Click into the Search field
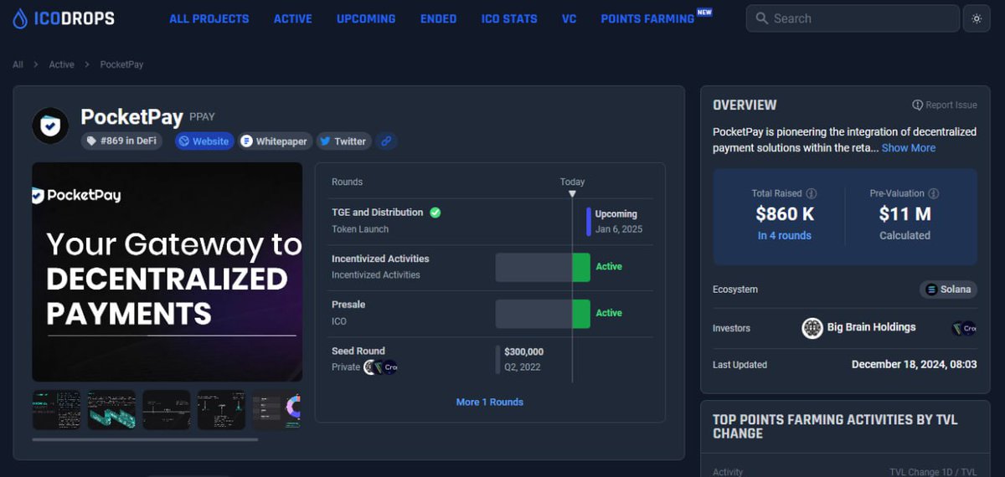This screenshot has height=477, width=1005. pos(853,18)
